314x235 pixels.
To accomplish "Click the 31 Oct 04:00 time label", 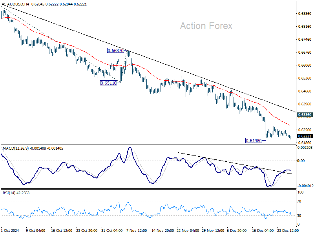I will pos(112,230).
